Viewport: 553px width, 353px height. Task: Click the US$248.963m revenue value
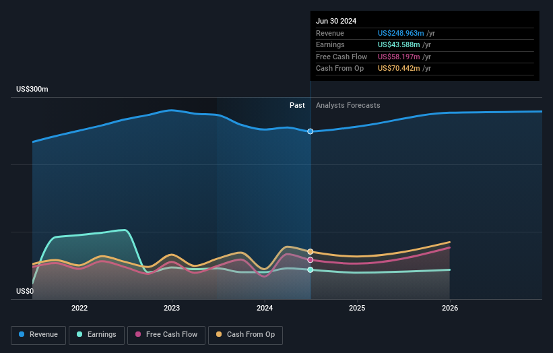(x=401, y=33)
